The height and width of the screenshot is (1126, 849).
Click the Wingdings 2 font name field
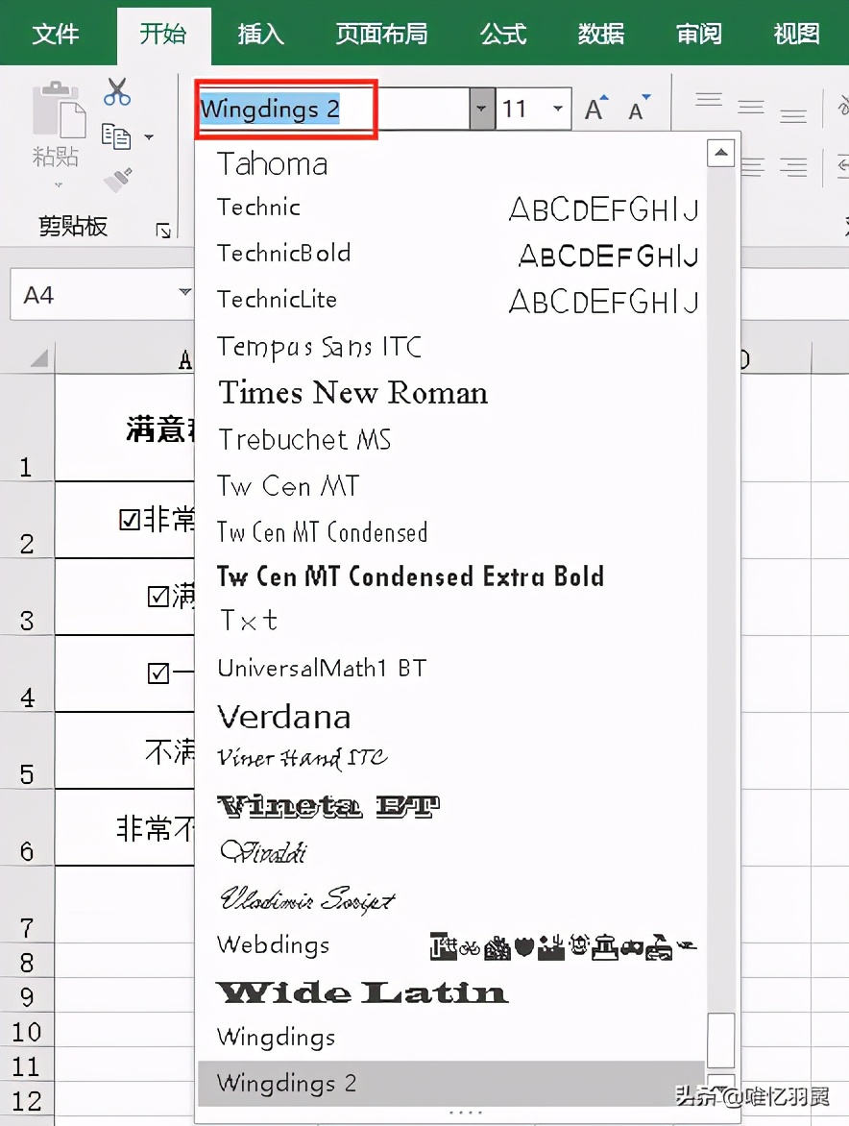point(333,110)
